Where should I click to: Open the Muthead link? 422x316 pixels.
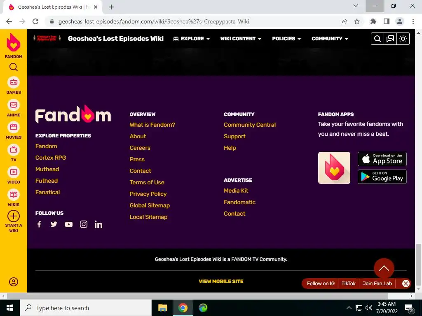(x=47, y=169)
